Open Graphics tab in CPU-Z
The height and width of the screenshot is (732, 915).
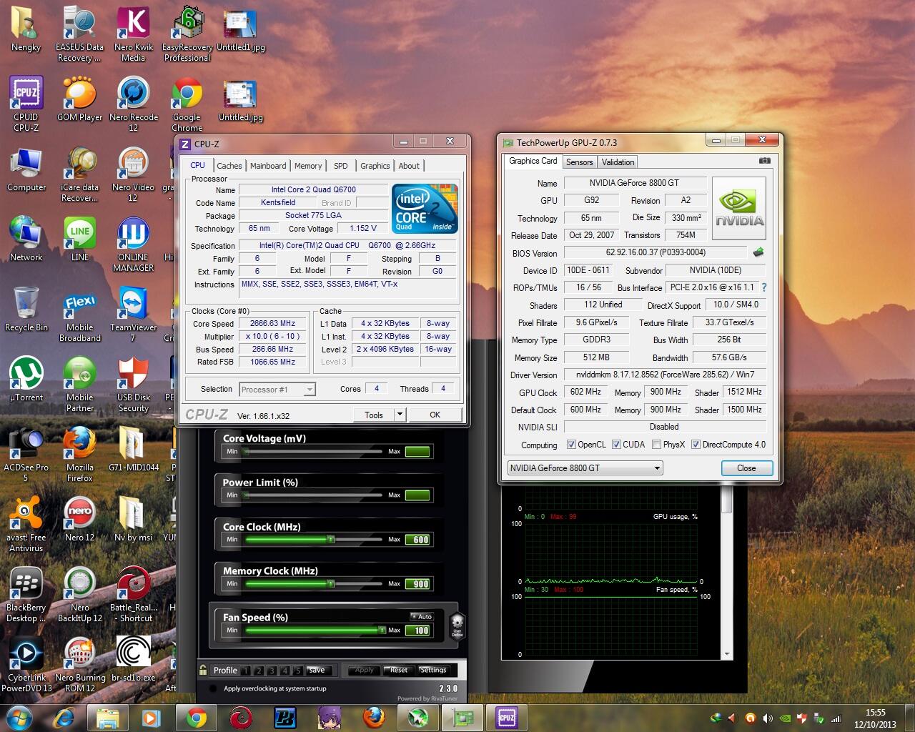pyautogui.click(x=375, y=166)
